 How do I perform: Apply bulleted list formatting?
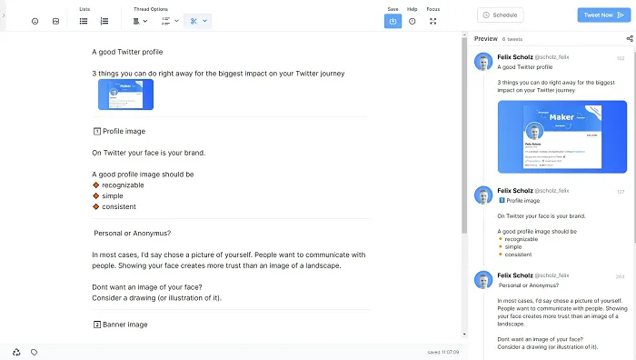(x=84, y=21)
